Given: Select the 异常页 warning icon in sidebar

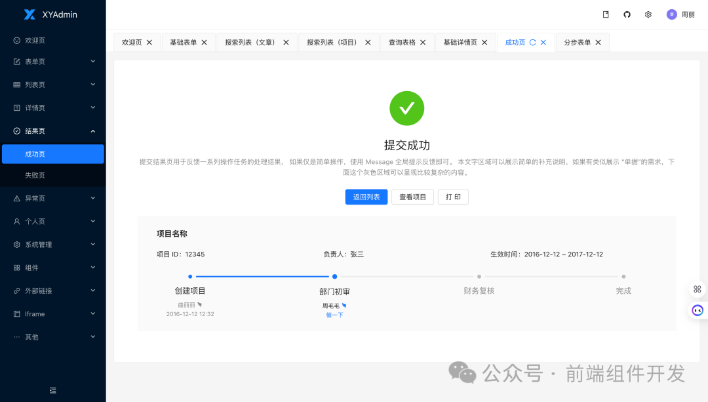Looking at the screenshot, I should click(x=18, y=198).
